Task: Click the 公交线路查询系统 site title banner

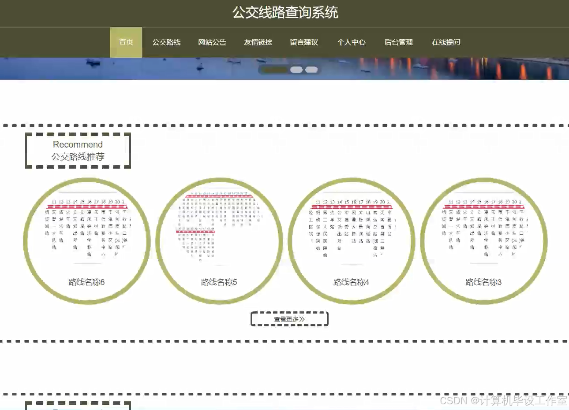Action: click(284, 13)
